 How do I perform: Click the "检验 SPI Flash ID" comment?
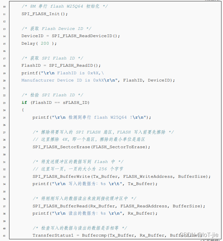pyautogui.click(x=52, y=95)
